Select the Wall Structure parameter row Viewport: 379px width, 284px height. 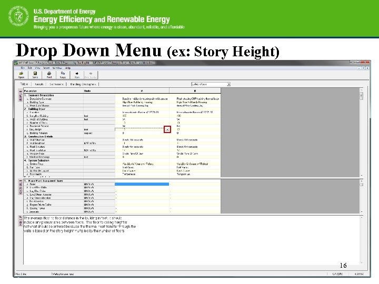[53, 140]
